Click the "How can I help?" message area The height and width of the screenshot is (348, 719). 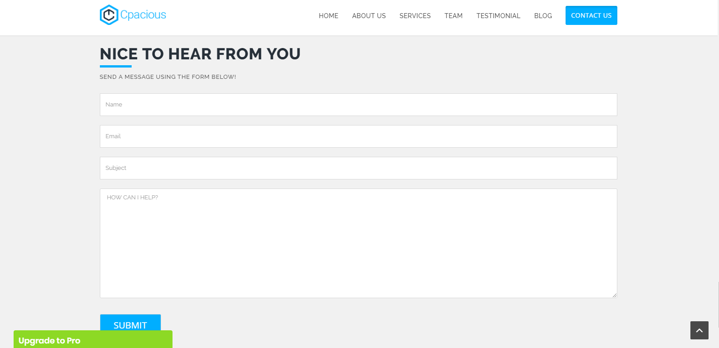358,243
